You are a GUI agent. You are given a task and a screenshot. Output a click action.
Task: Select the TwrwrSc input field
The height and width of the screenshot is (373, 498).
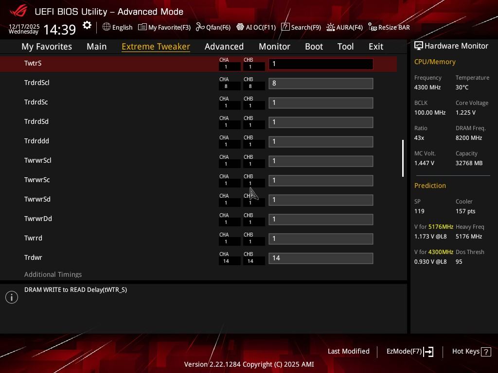pyautogui.click(x=321, y=181)
